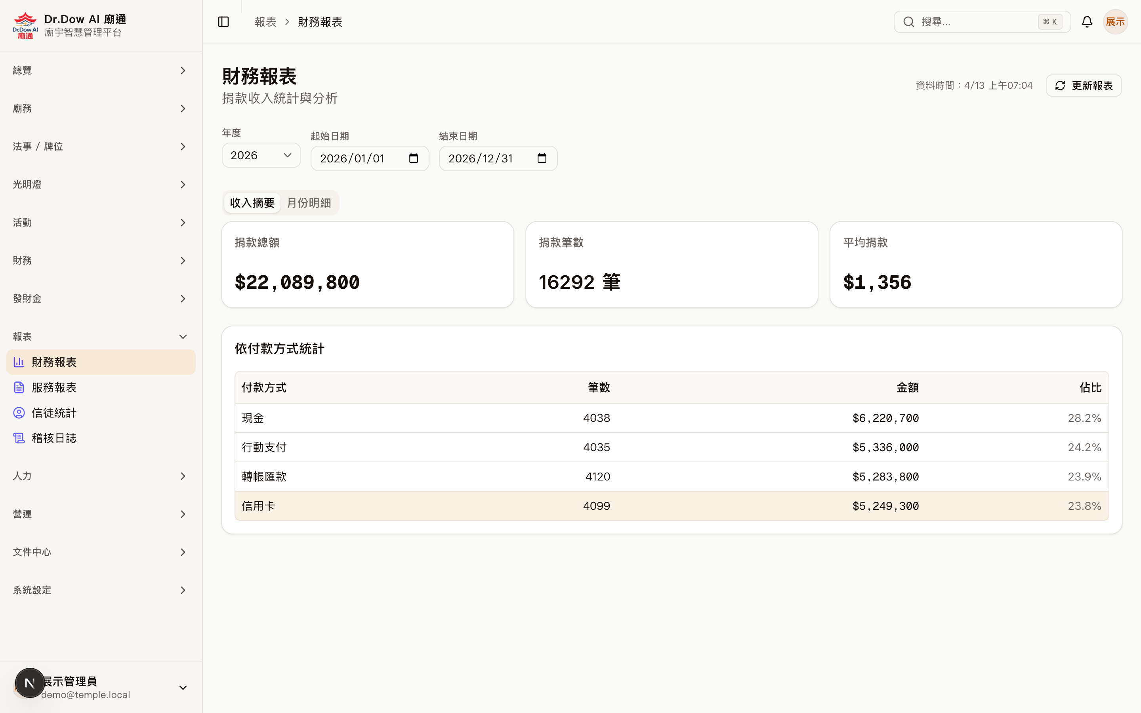Click the 報表 breadcrumb link
This screenshot has width=1141, height=713.
point(265,22)
